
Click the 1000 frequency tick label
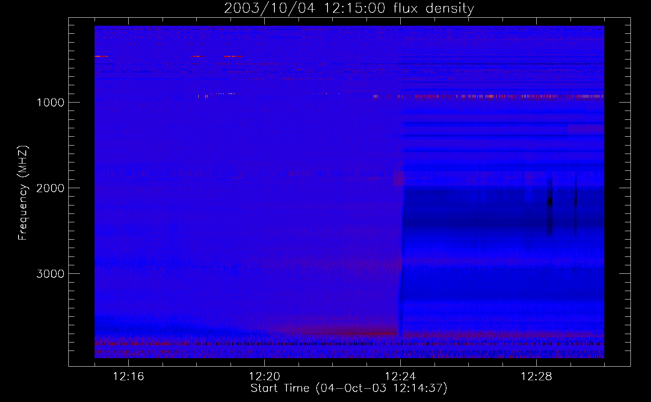coord(50,103)
